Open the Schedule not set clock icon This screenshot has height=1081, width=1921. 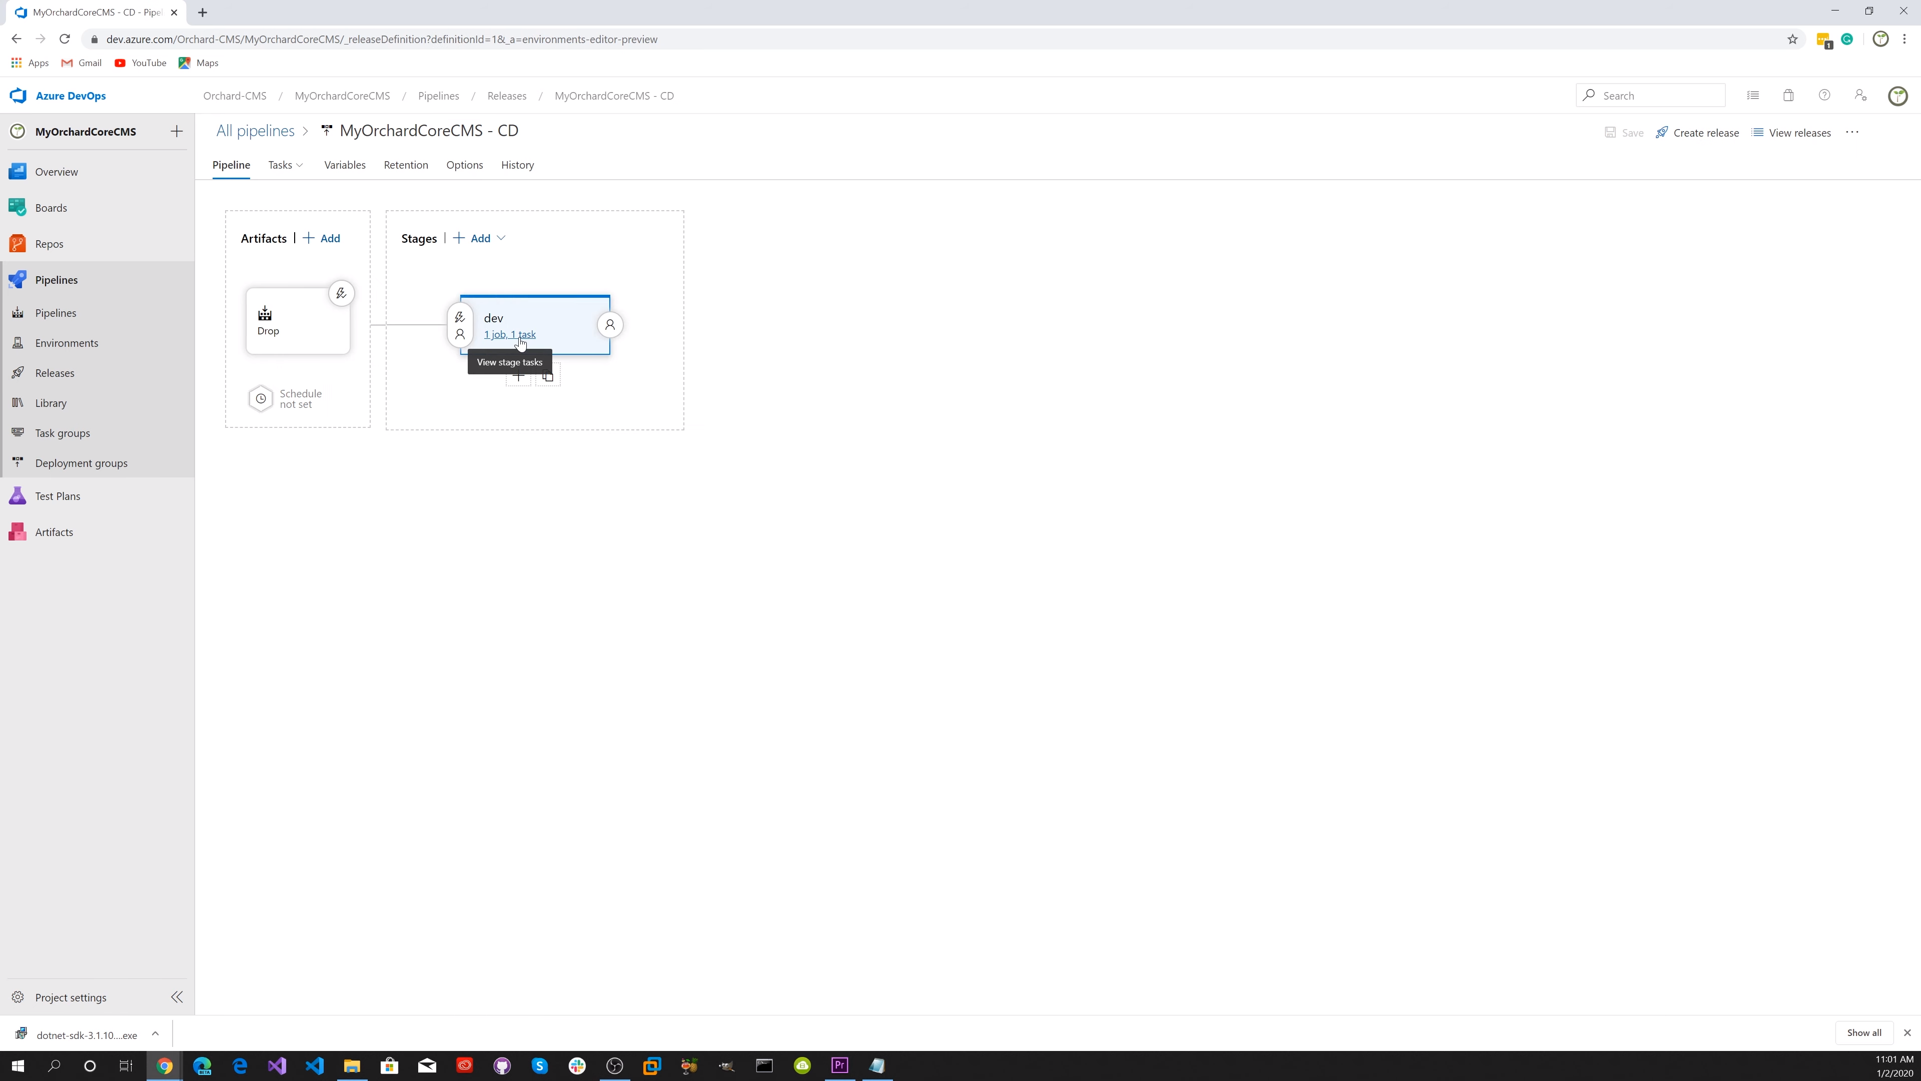pyautogui.click(x=261, y=398)
